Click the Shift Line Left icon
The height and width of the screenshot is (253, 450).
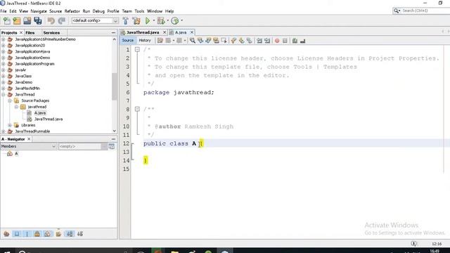coord(259,41)
